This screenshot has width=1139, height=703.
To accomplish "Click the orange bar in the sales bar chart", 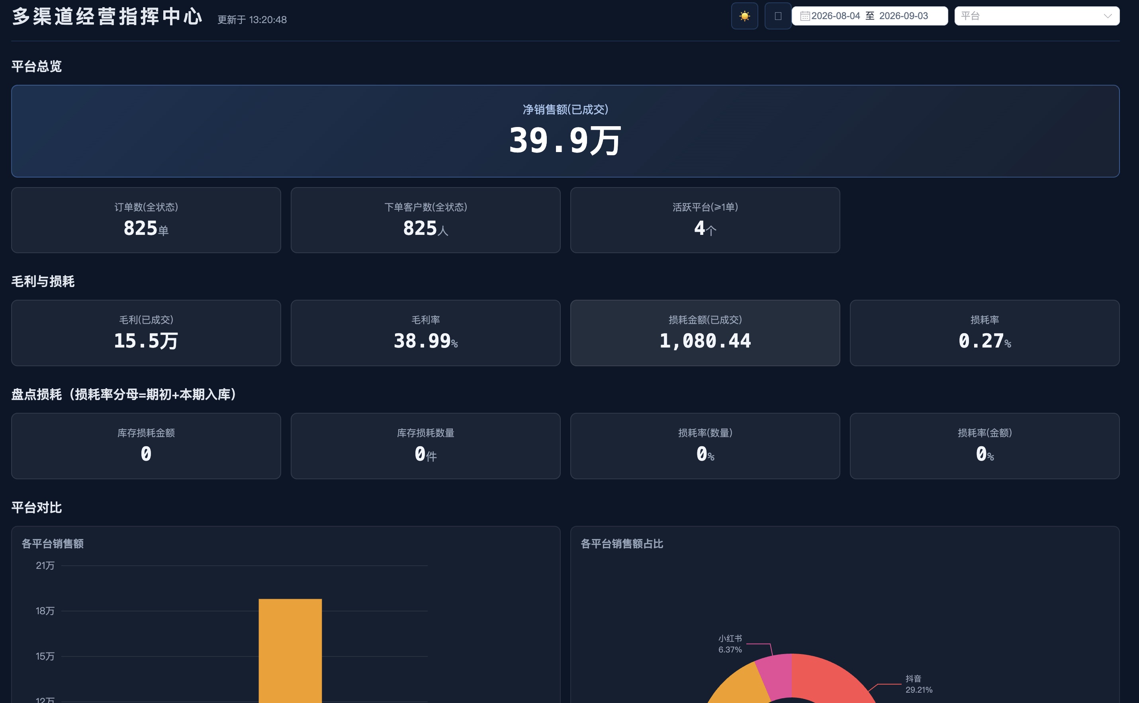I will 290,651.
